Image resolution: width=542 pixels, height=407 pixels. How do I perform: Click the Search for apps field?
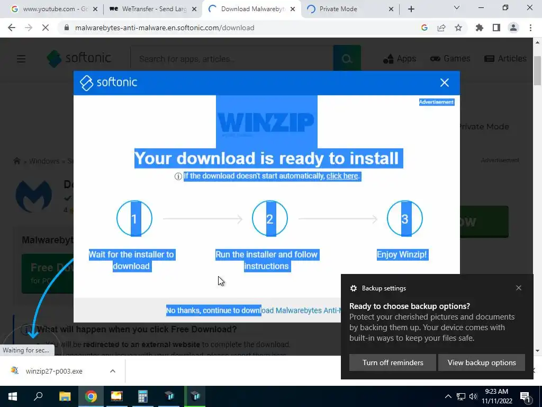232,59
